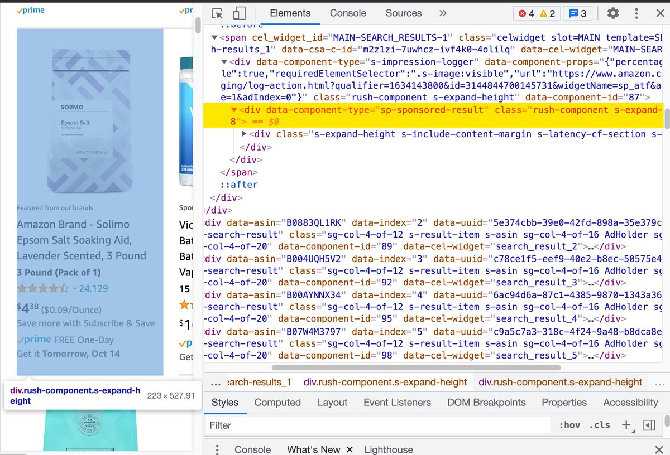The image size is (670, 455).
Task: Open the Styles pane tab
Action: [225, 402]
